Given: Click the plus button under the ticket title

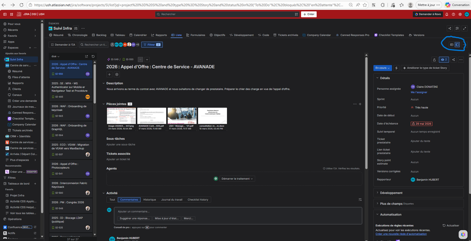Looking at the screenshot, I should pos(109,74).
